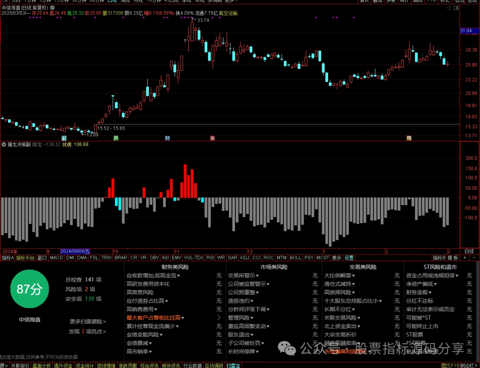This screenshot has width=480, height=368.
Task: Open 更多扫雷避险 link
Action: (88, 321)
